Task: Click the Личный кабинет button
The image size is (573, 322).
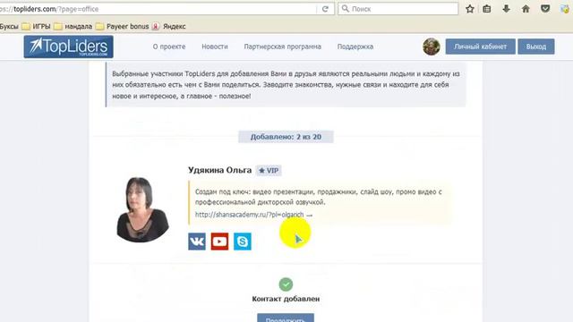Action: click(x=480, y=47)
